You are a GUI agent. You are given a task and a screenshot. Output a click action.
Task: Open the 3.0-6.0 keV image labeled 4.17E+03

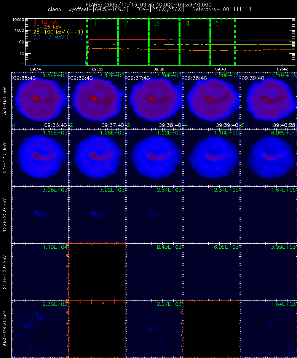[x=97, y=101]
